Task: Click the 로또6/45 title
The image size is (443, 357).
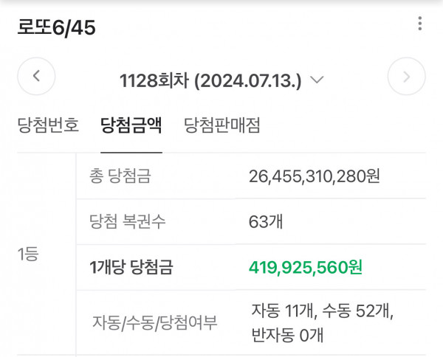Action: (x=57, y=28)
